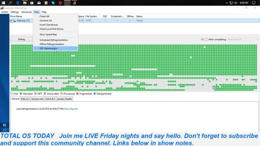Image resolution: width=260 pixels, height=146 pixels.
Task: Enable the After completing checkbox
Action: coord(206,39)
